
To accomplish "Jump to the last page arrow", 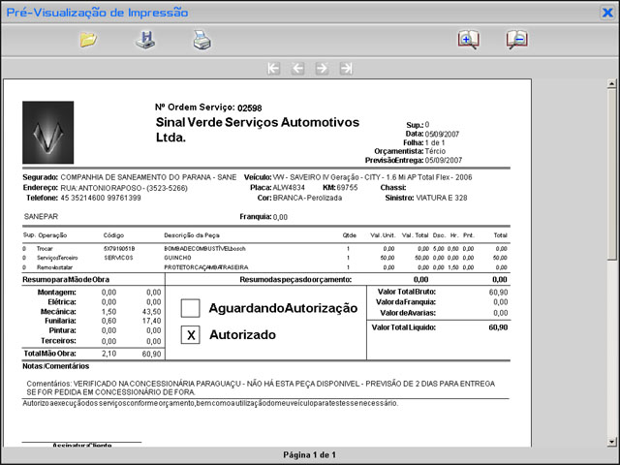I will [x=346, y=69].
